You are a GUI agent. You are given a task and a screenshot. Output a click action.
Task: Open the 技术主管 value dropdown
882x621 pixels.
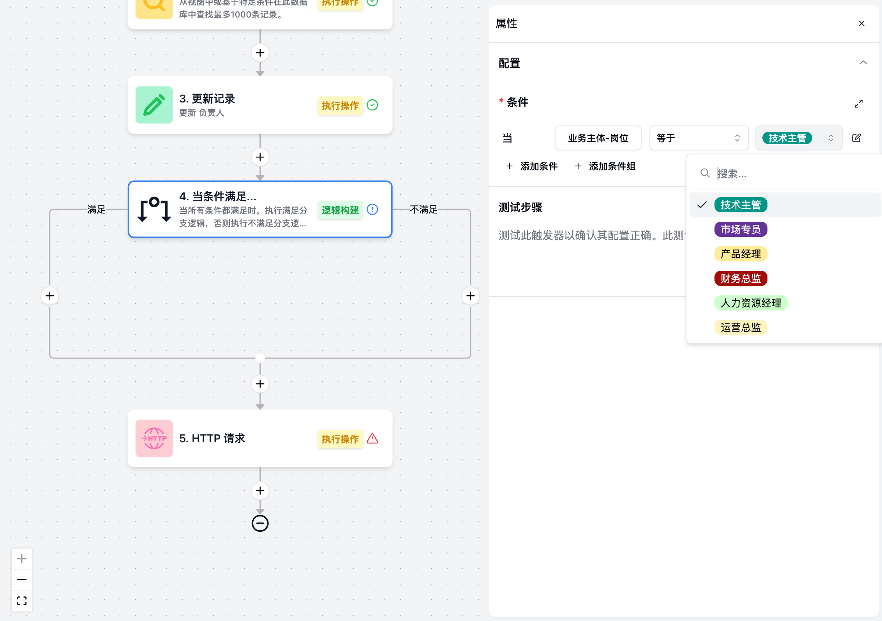[799, 138]
